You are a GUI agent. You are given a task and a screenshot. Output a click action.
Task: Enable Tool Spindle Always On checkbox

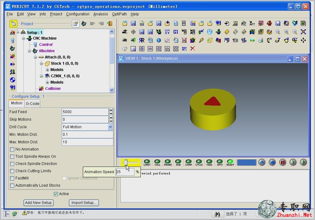12,157
